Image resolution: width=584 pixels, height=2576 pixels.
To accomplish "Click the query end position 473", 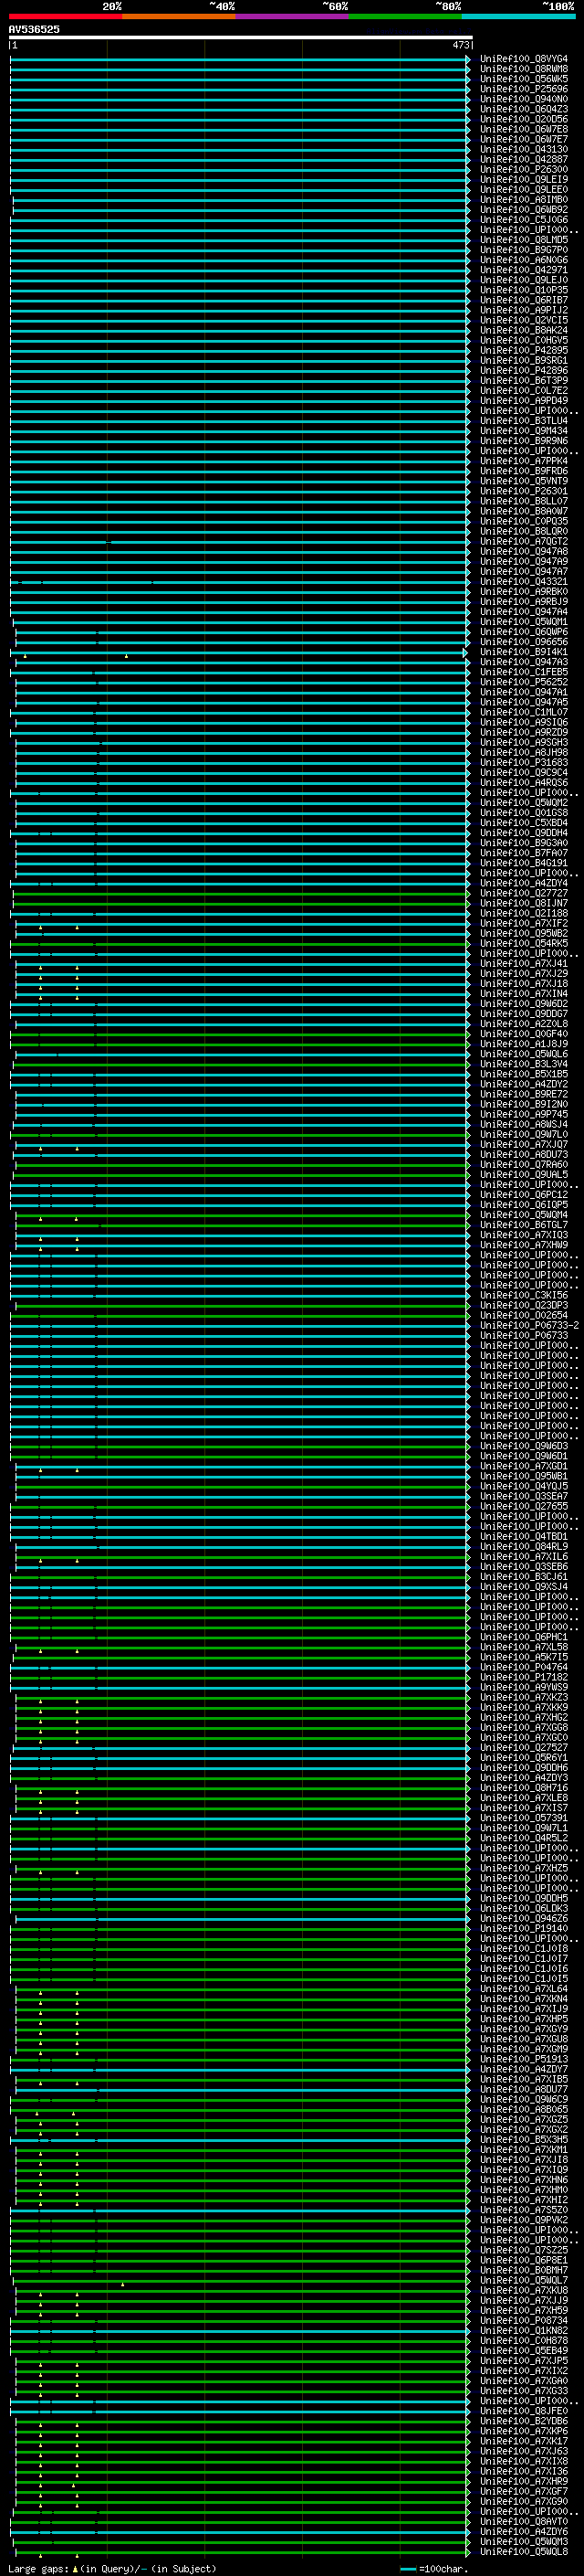I will [x=460, y=45].
